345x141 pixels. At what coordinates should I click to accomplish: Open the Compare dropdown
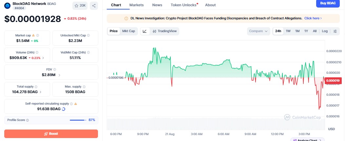pos(259,31)
